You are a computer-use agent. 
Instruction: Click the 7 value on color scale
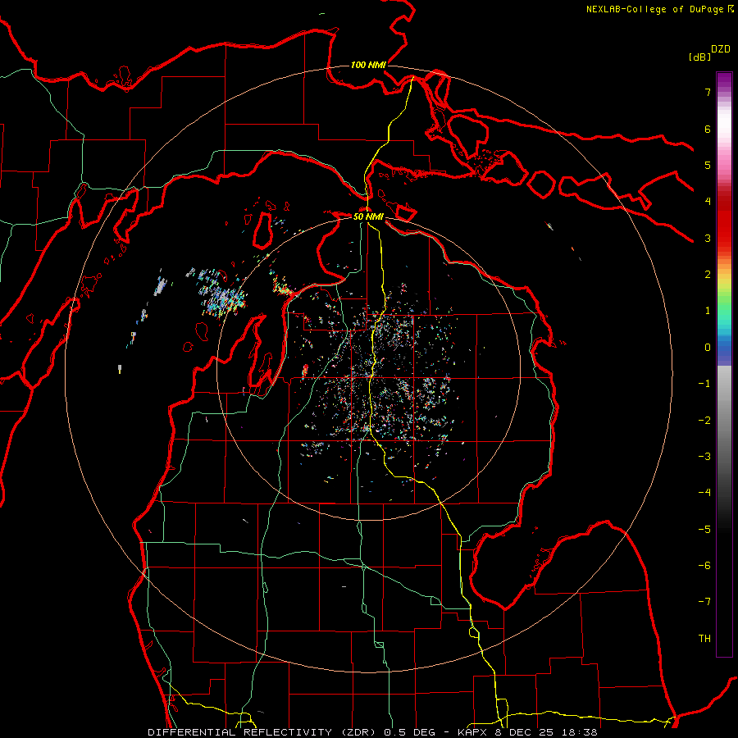[x=708, y=92]
